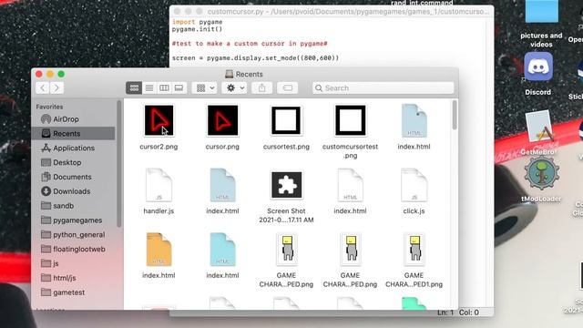Switch Finder to list view
Viewport: 583px width, 328px height.
(x=149, y=88)
